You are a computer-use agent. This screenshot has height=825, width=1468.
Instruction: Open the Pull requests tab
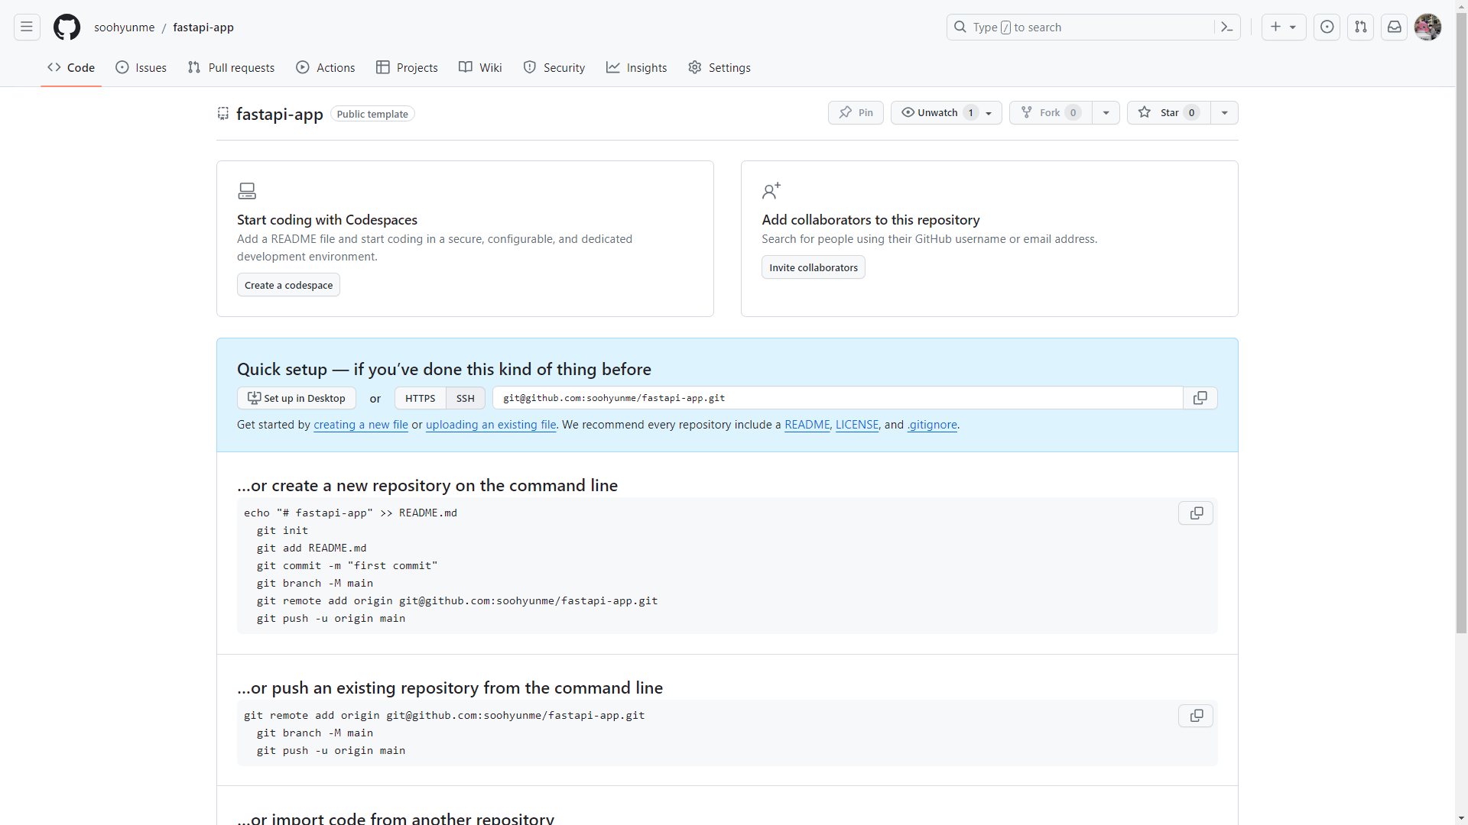[231, 67]
